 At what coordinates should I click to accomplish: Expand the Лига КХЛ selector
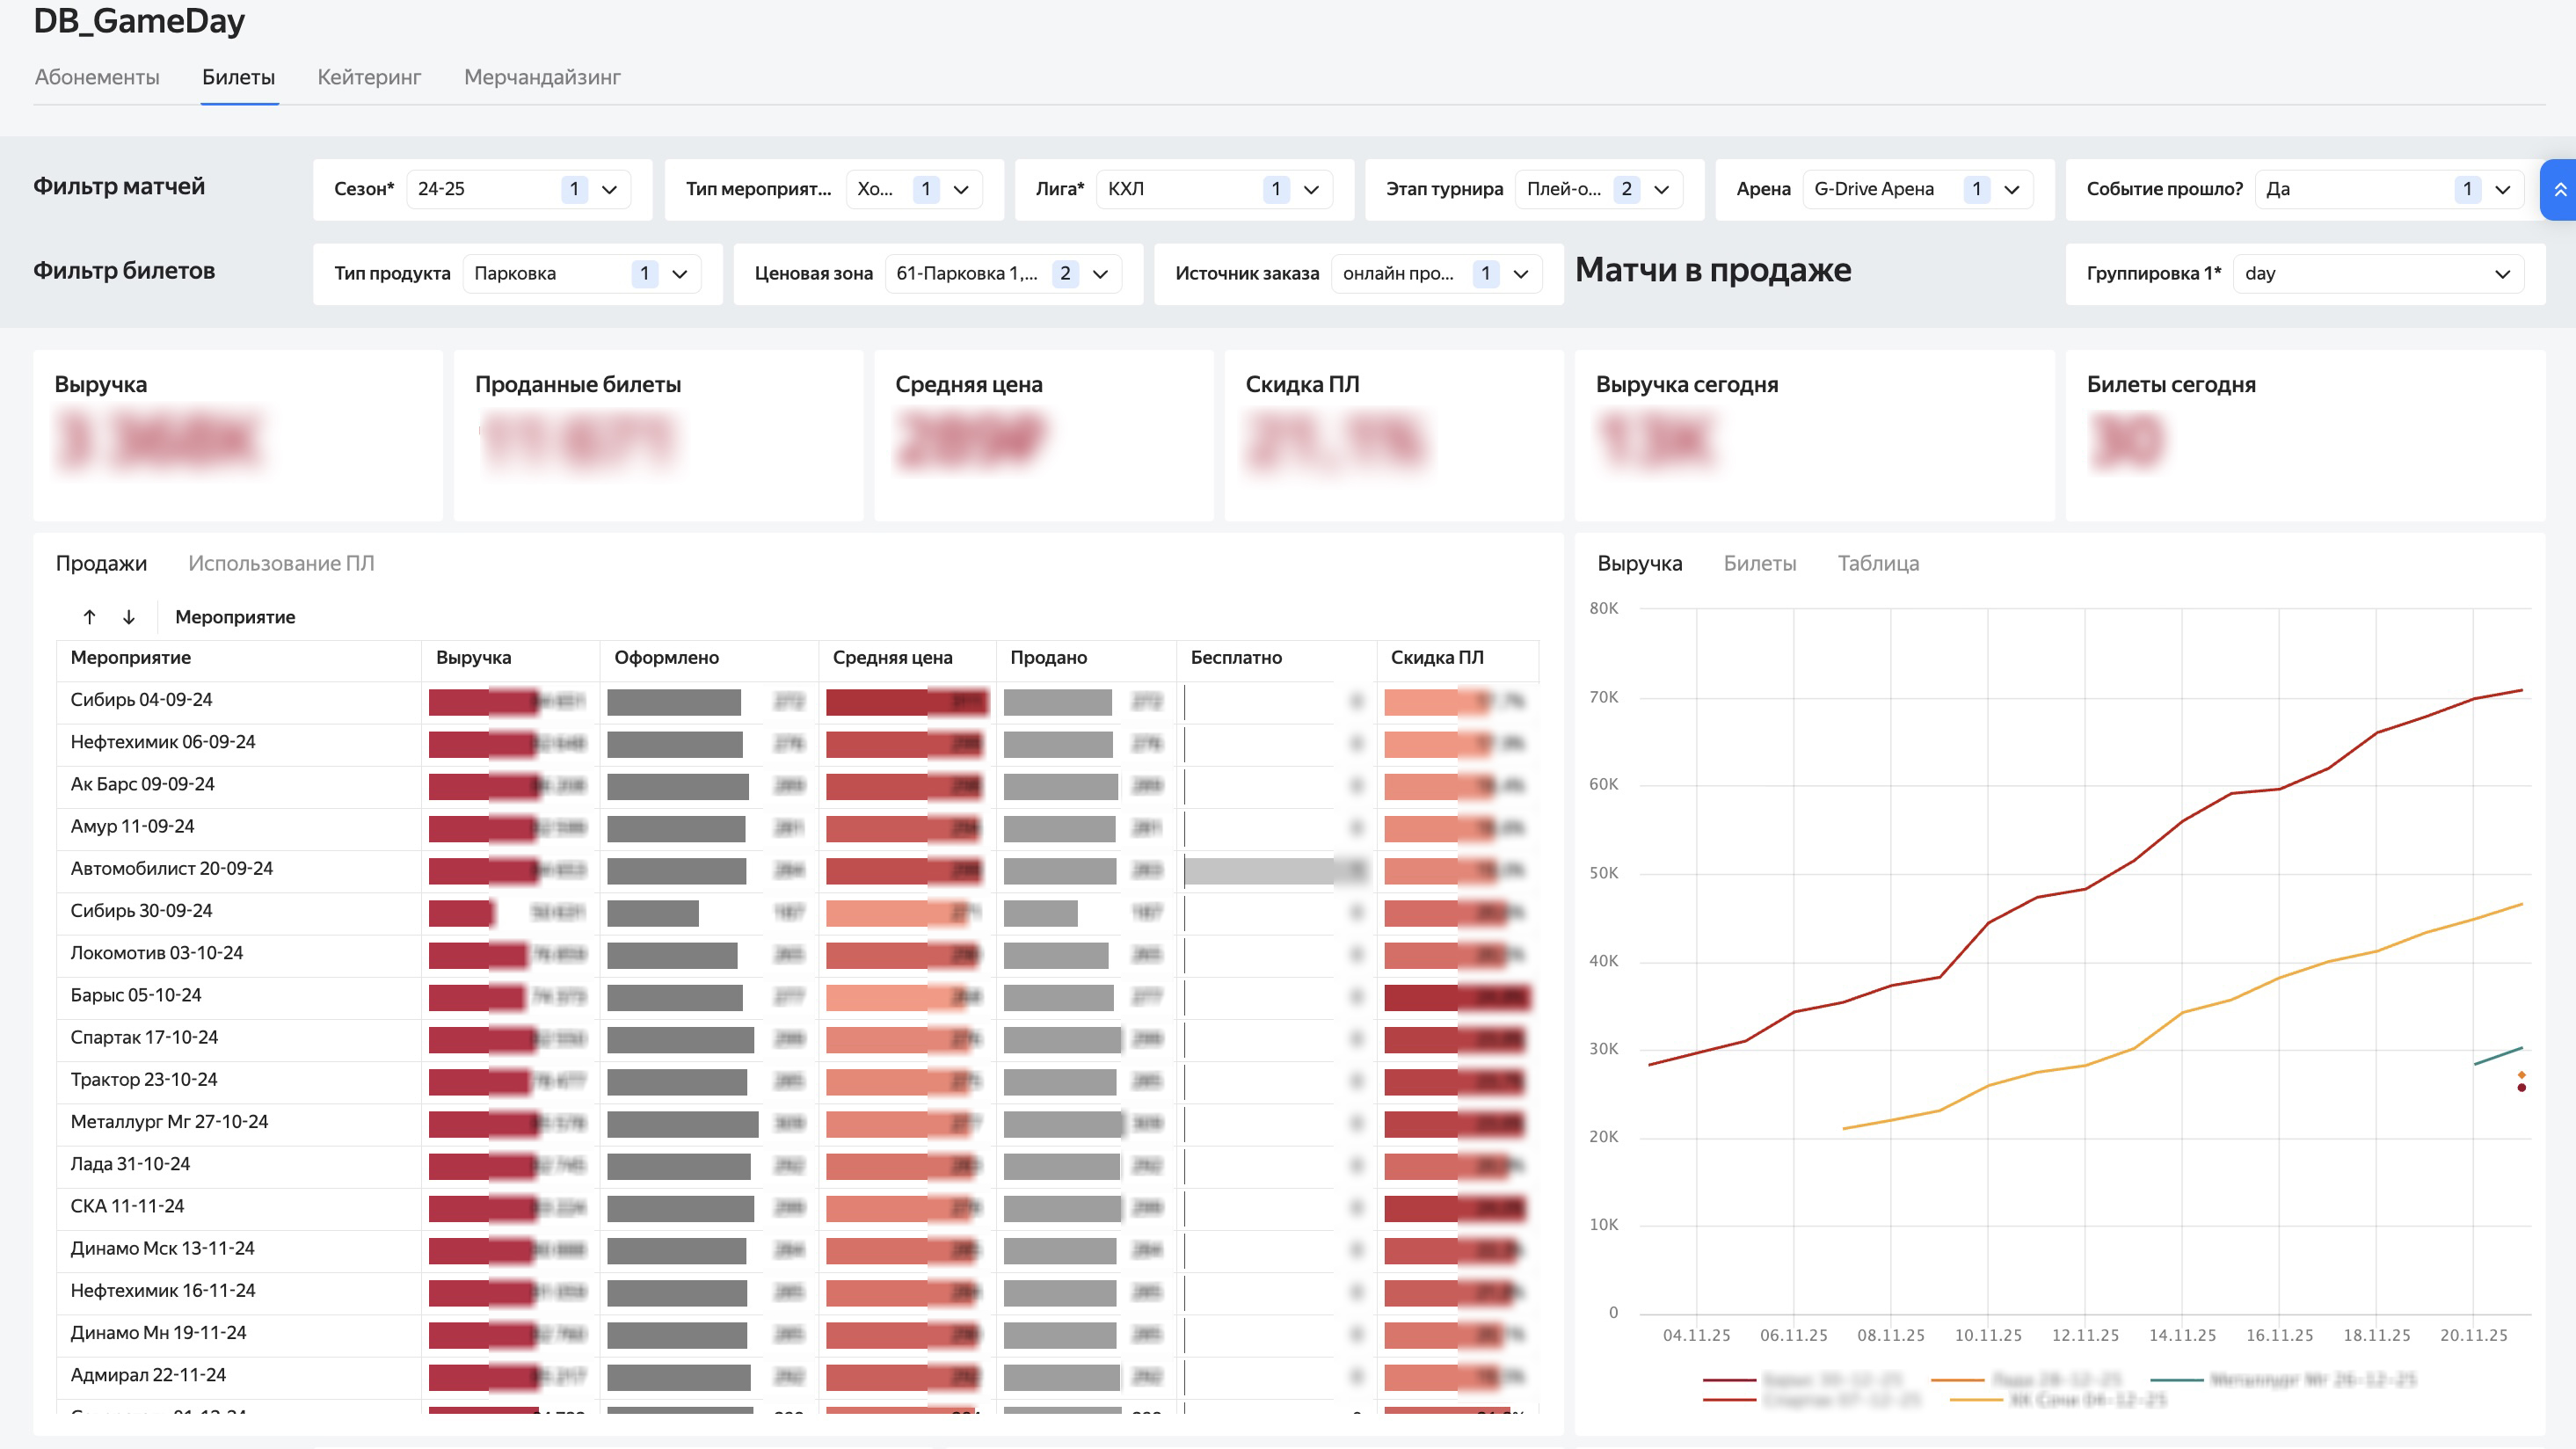coord(1311,189)
